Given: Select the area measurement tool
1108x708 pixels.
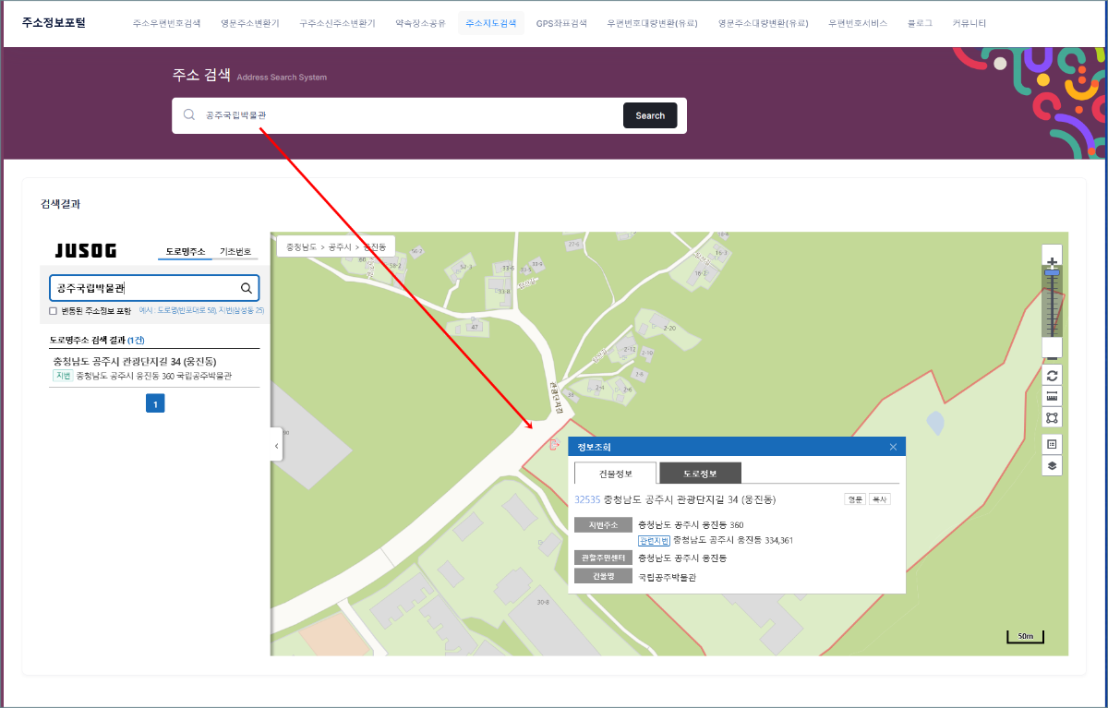Looking at the screenshot, I should point(1052,417).
